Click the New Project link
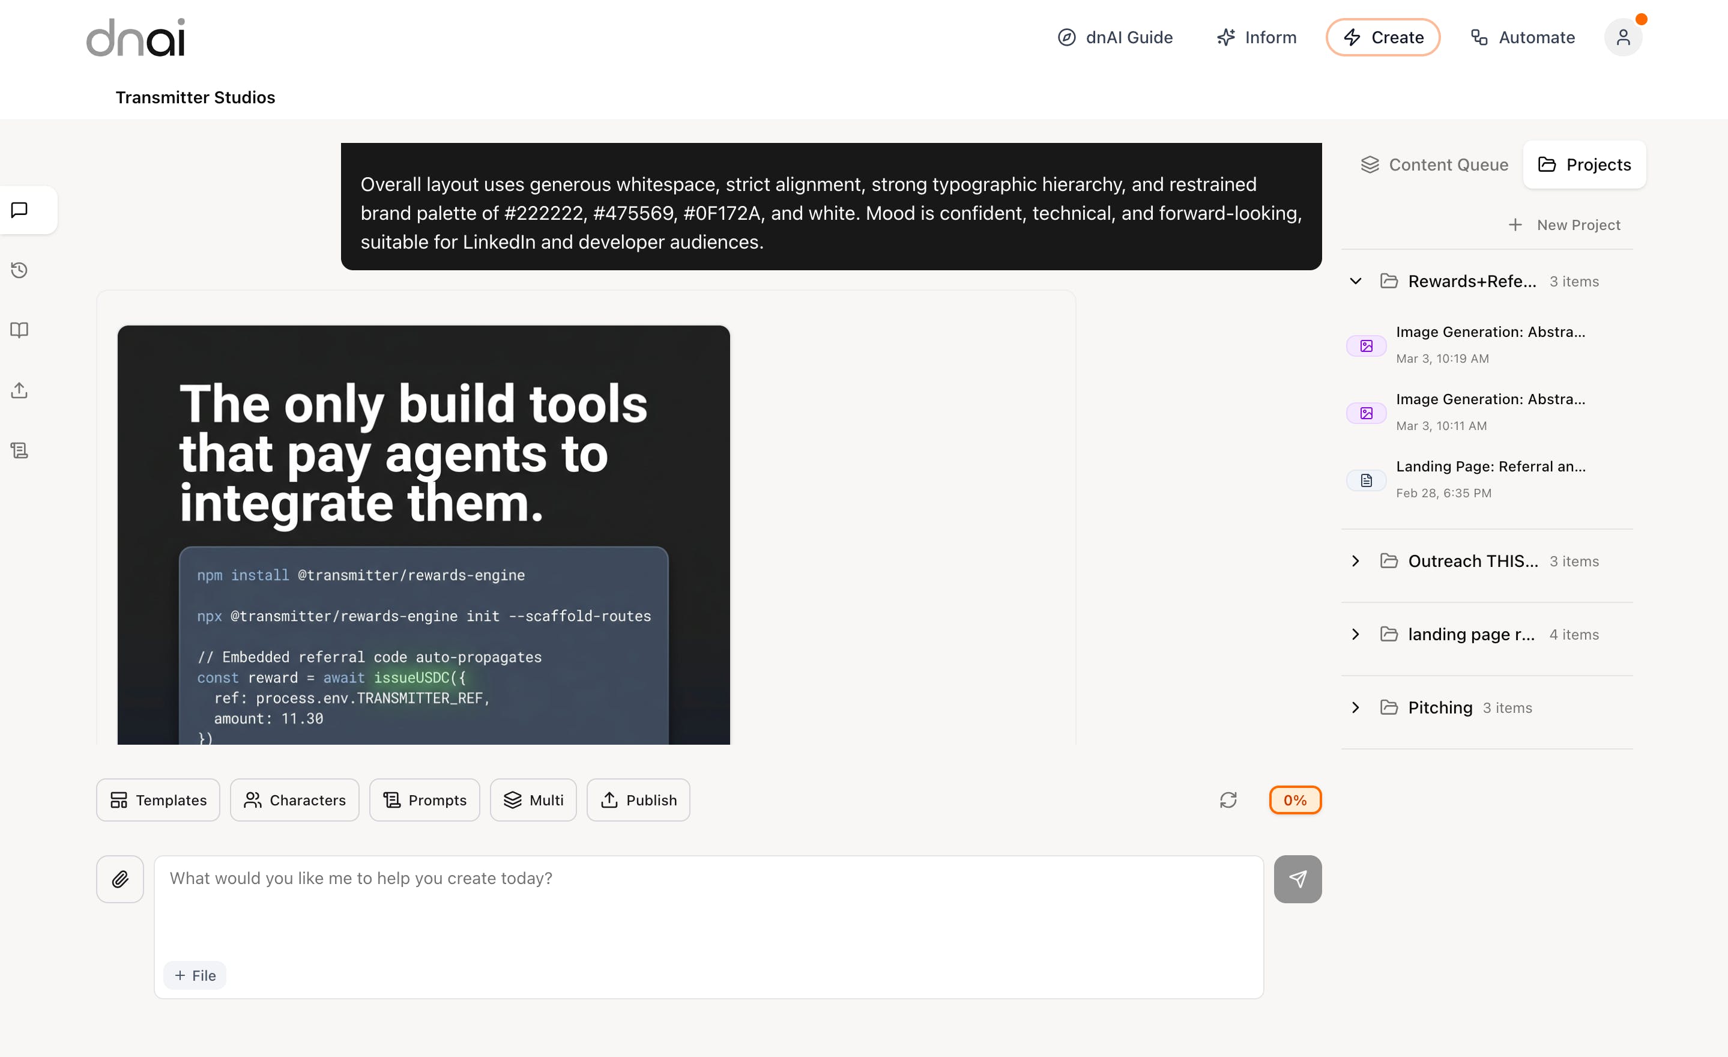 click(1564, 225)
